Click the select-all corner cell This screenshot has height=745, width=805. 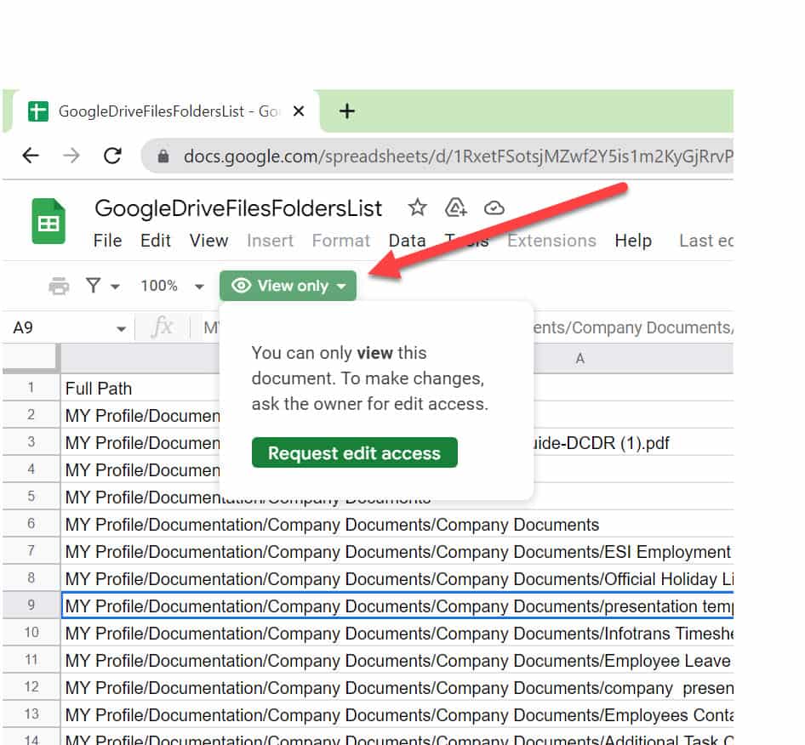coord(31,357)
